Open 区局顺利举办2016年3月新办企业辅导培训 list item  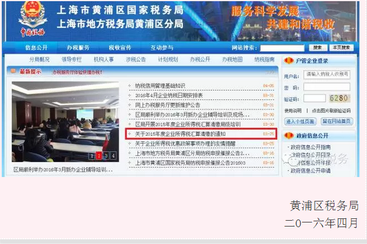tap(192, 115)
